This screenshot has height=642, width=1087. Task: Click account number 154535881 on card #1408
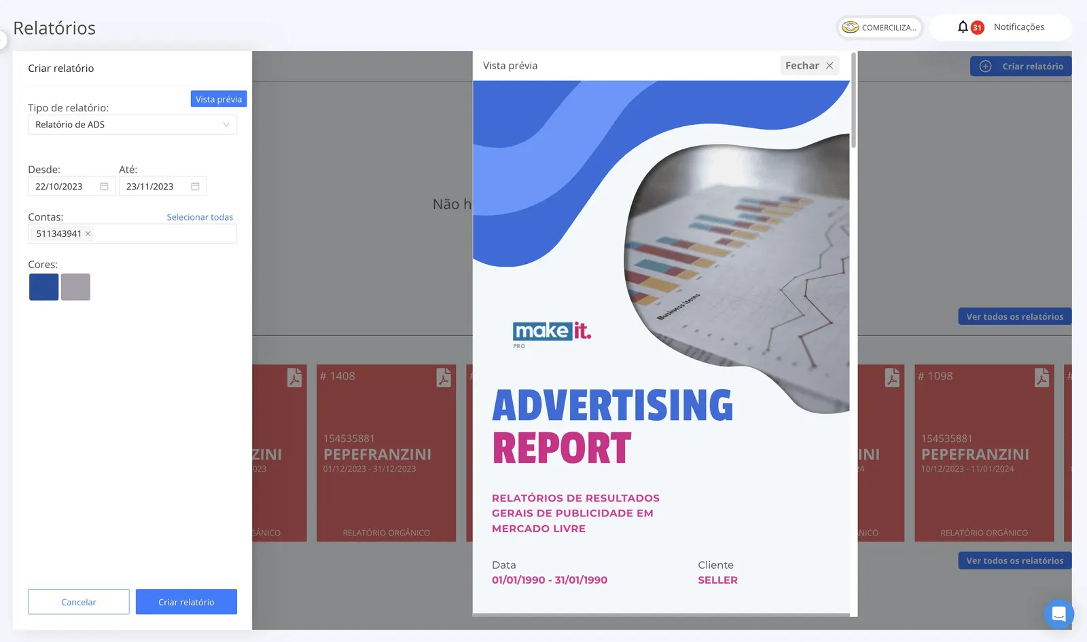(x=349, y=438)
